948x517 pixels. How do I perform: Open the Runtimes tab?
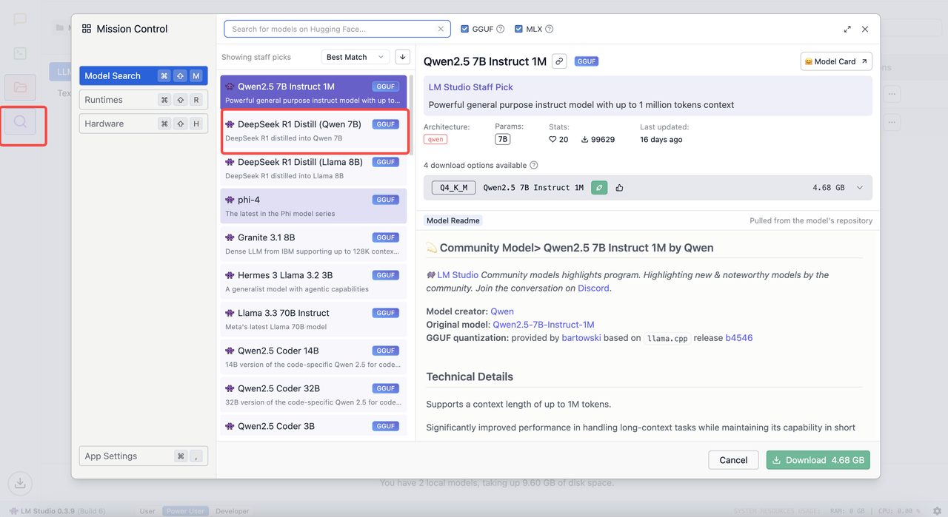143,100
